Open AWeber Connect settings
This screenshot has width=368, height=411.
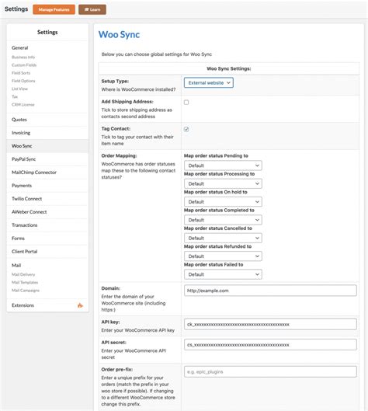(47, 212)
